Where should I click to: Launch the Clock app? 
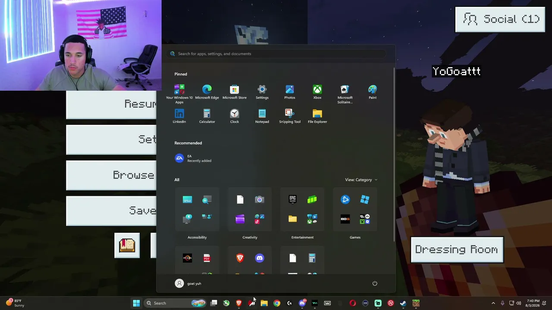pos(235,116)
